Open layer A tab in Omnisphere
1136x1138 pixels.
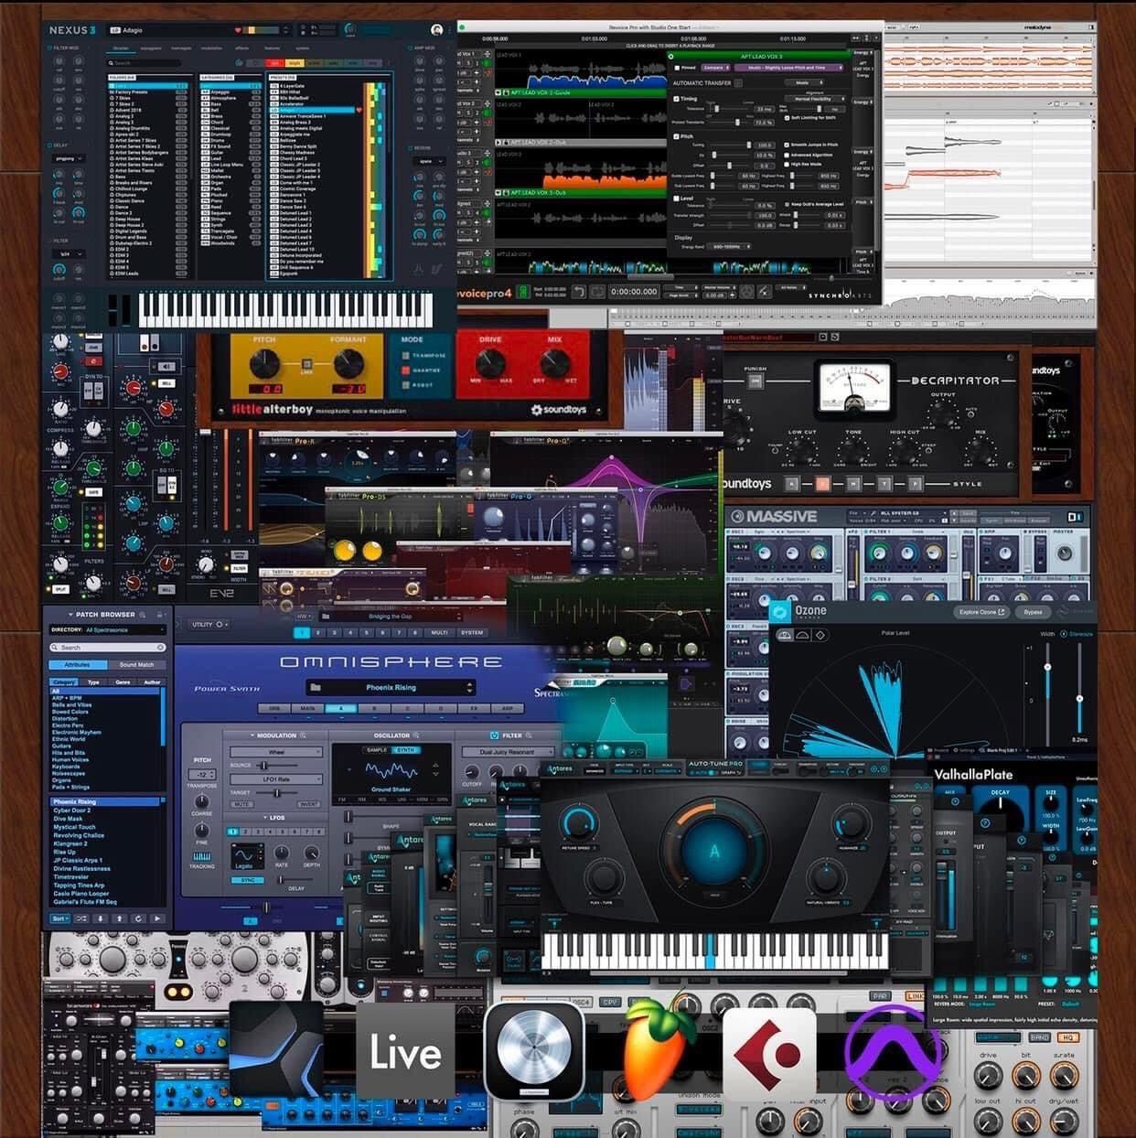341,708
